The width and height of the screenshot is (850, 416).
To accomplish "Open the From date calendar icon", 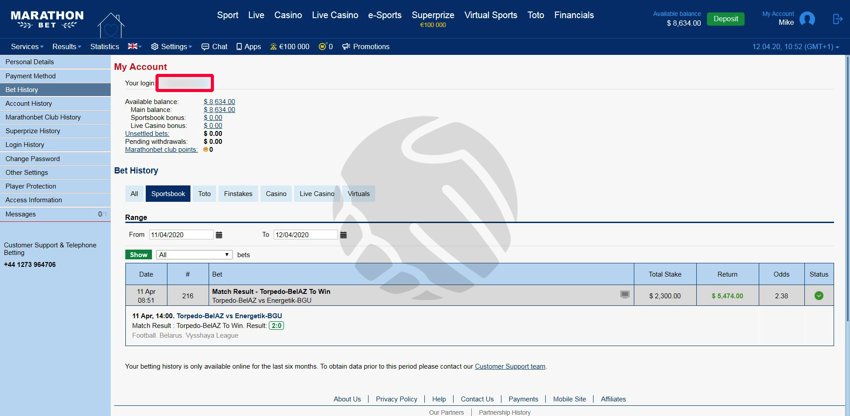I will click(219, 235).
